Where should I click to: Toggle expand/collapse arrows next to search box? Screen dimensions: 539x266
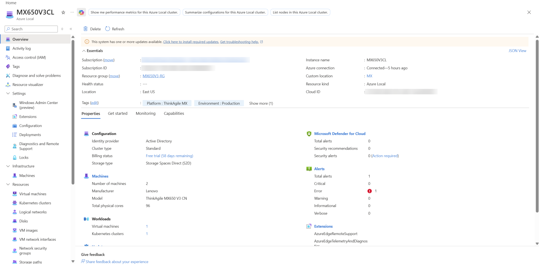point(62,29)
